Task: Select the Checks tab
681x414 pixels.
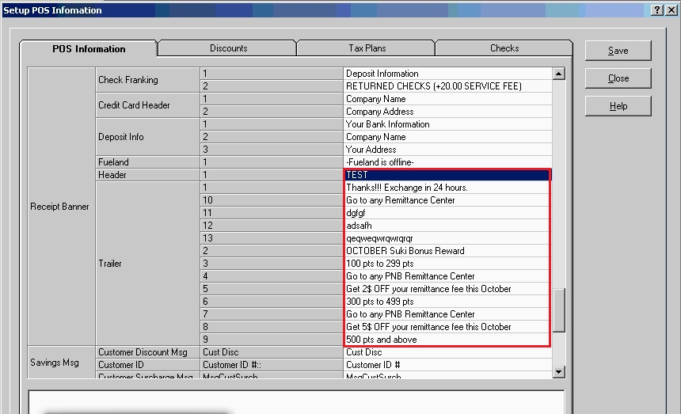Action: (504, 48)
